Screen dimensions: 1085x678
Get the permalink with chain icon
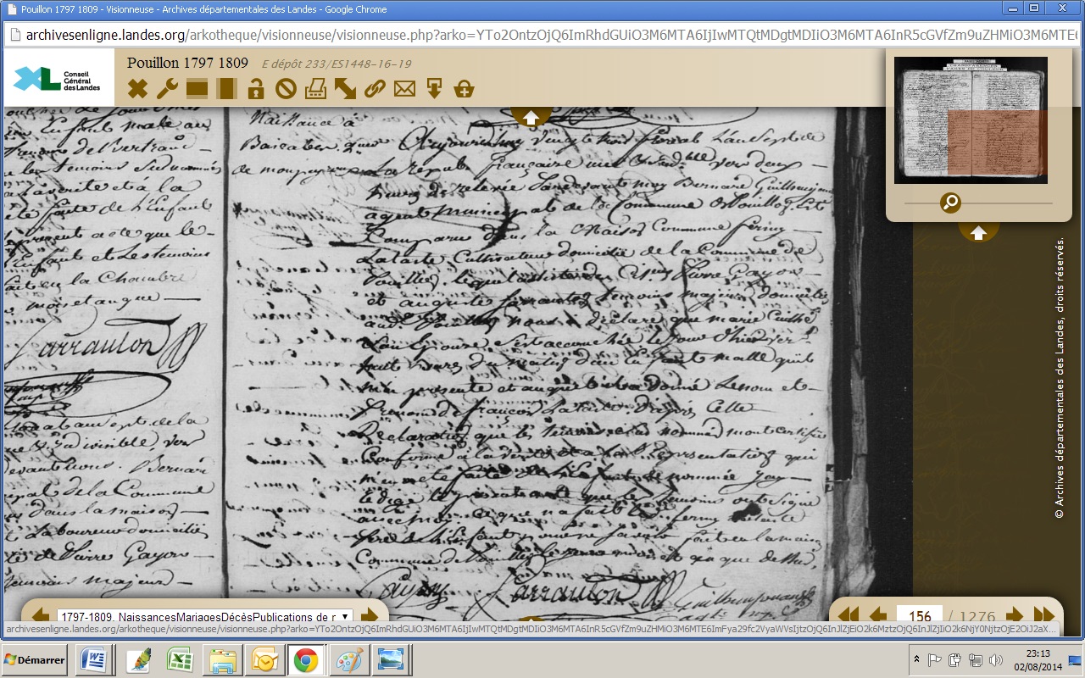click(375, 88)
